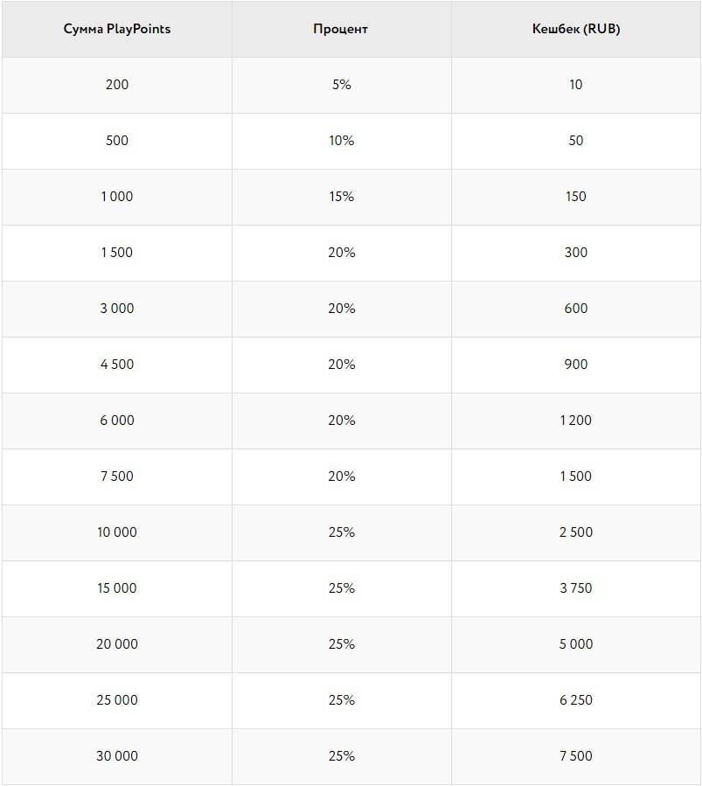Select the cashback value 3 750
This screenshot has width=702, height=786.
(x=575, y=588)
